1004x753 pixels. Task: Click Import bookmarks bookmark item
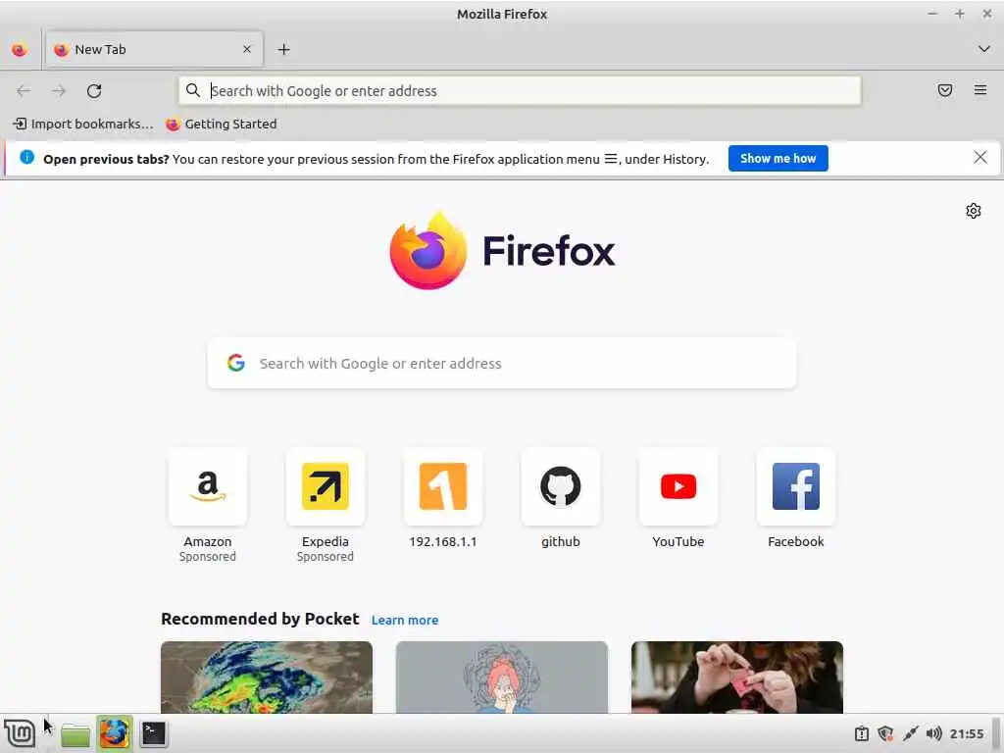(83, 125)
